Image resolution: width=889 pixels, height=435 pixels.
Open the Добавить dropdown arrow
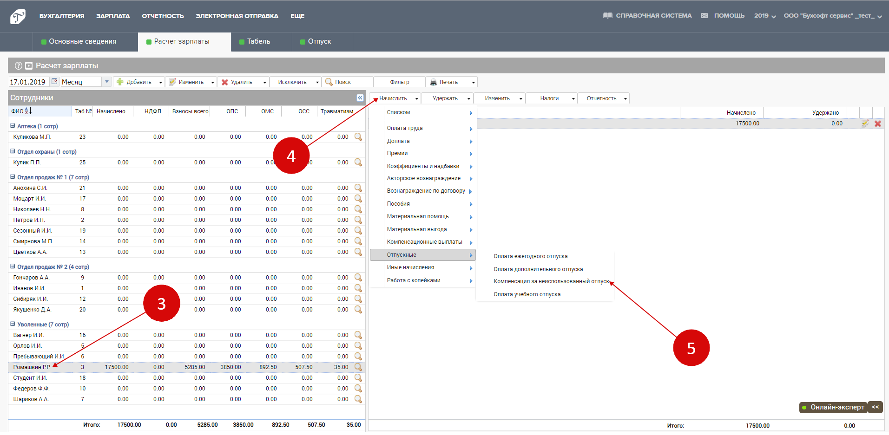click(x=161, y=82)
